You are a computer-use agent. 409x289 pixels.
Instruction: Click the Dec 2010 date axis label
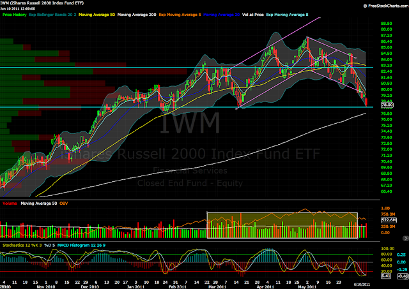[89, 287]
